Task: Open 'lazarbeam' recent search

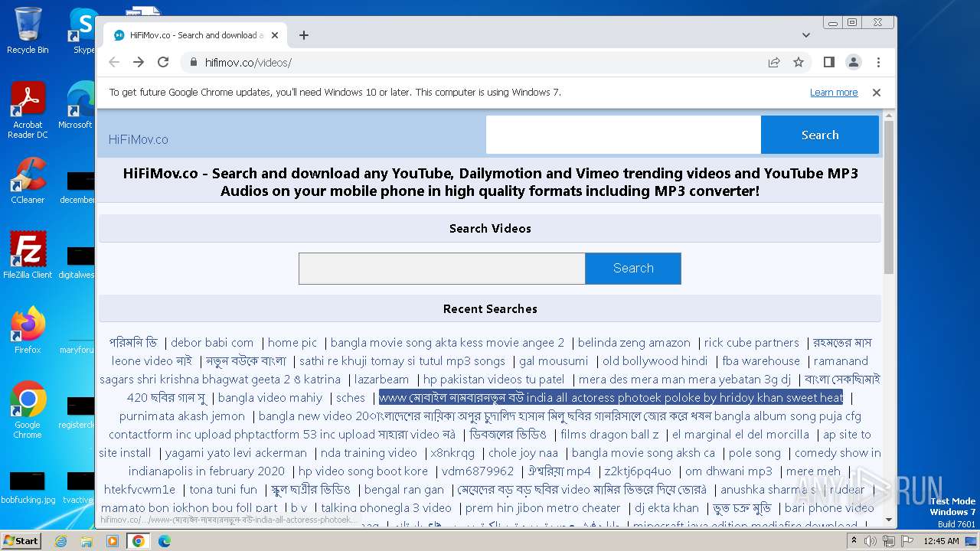Action: (381, 380)
